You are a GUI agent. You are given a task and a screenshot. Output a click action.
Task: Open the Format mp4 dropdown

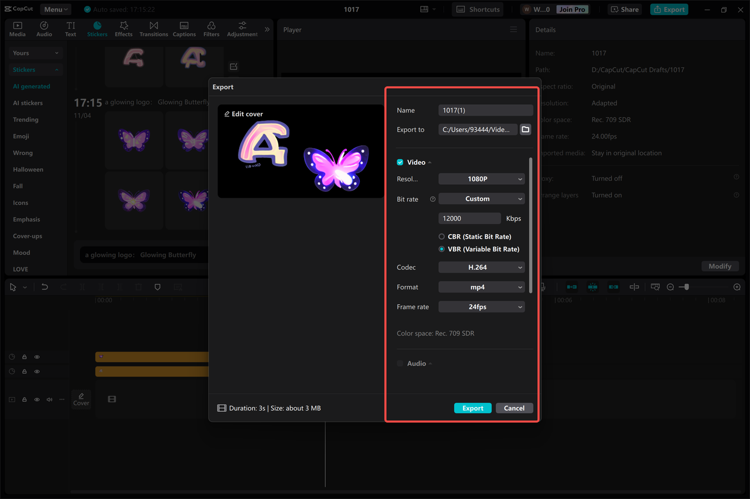(x=482, y=287)
